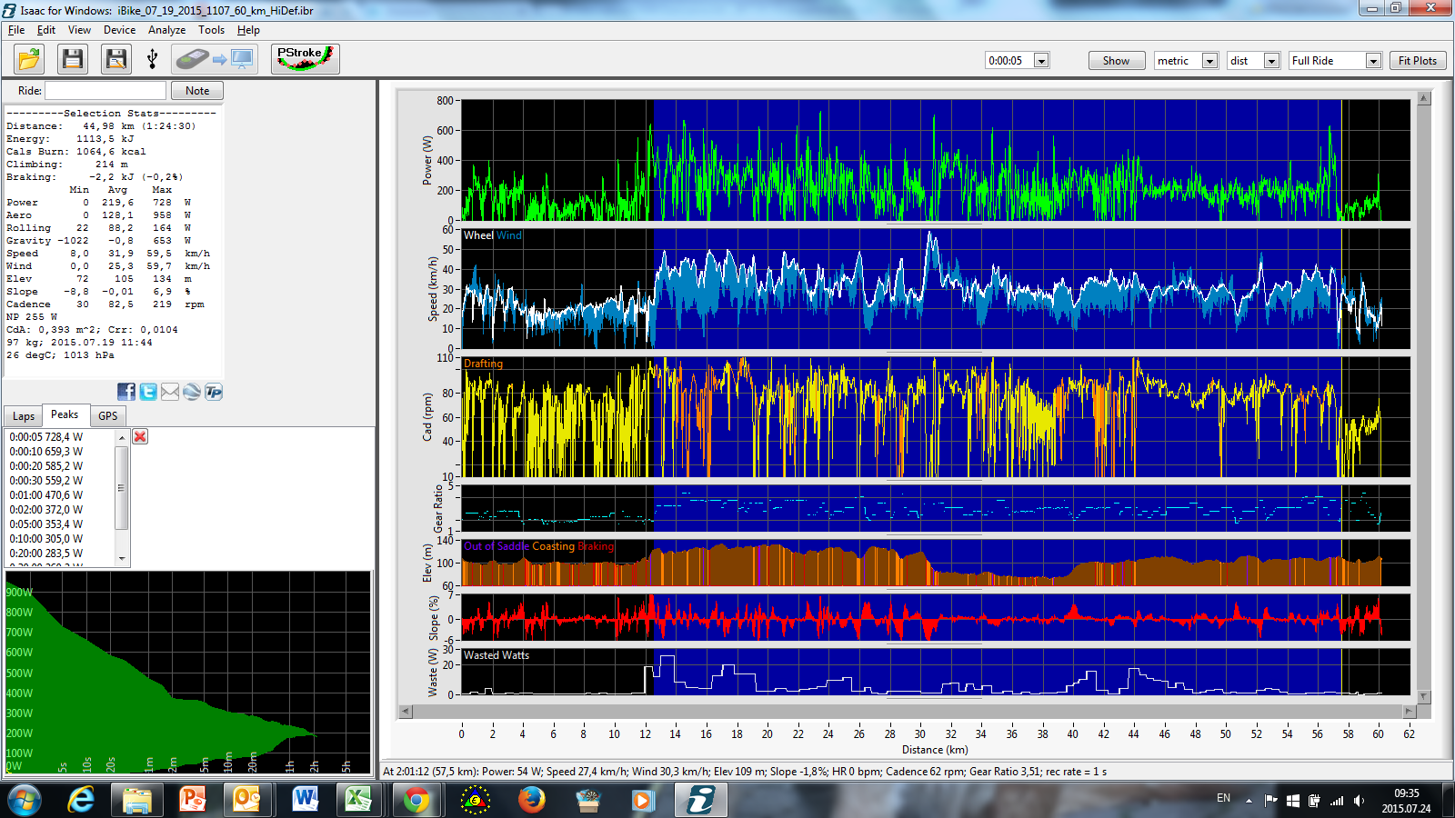Screen dimensions: 1455x818
Task: Download rides from device to computer
Action: (x=215, y=59)
